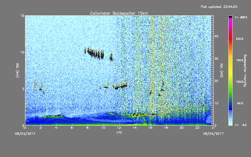Image resolution: width=251 pixels, height=157 pixels.
Task: Select the '10' km tick on left axis
Action: coord(22,52)
